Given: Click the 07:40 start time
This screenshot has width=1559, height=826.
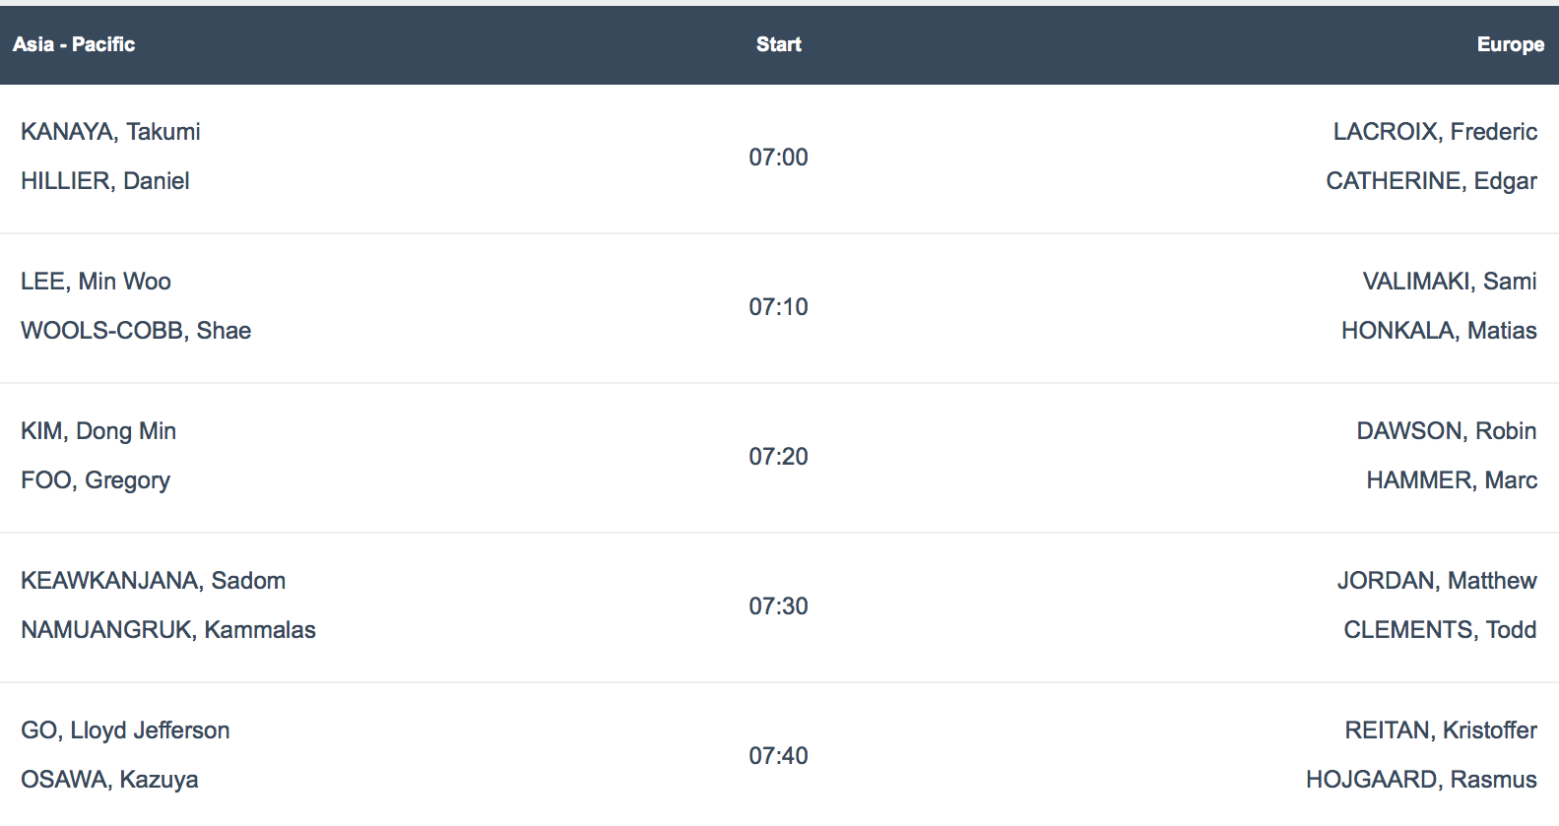Looking at the screenshot, I should (778, 756).
